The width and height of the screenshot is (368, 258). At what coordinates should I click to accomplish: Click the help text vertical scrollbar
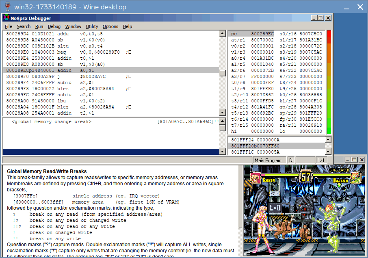[240, 210]
